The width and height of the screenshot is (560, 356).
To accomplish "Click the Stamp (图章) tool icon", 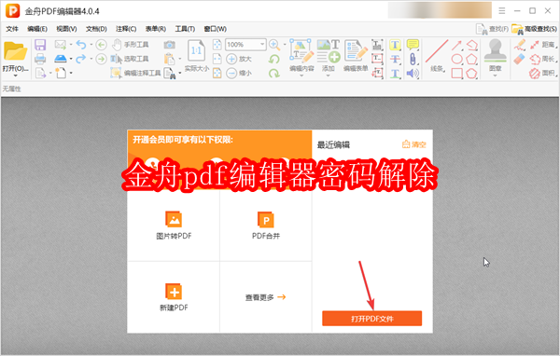I will (495, 50).
